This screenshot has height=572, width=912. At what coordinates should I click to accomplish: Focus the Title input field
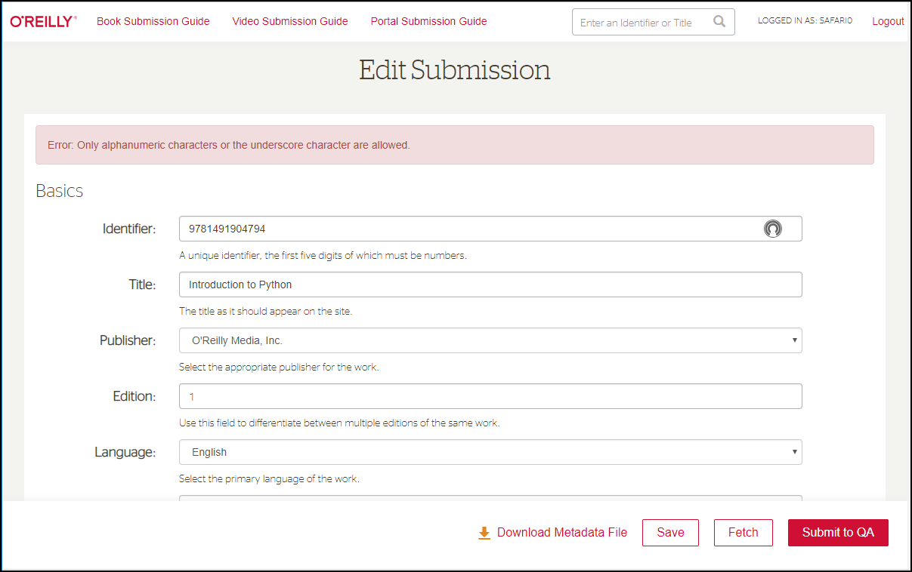tap(490, 284)
